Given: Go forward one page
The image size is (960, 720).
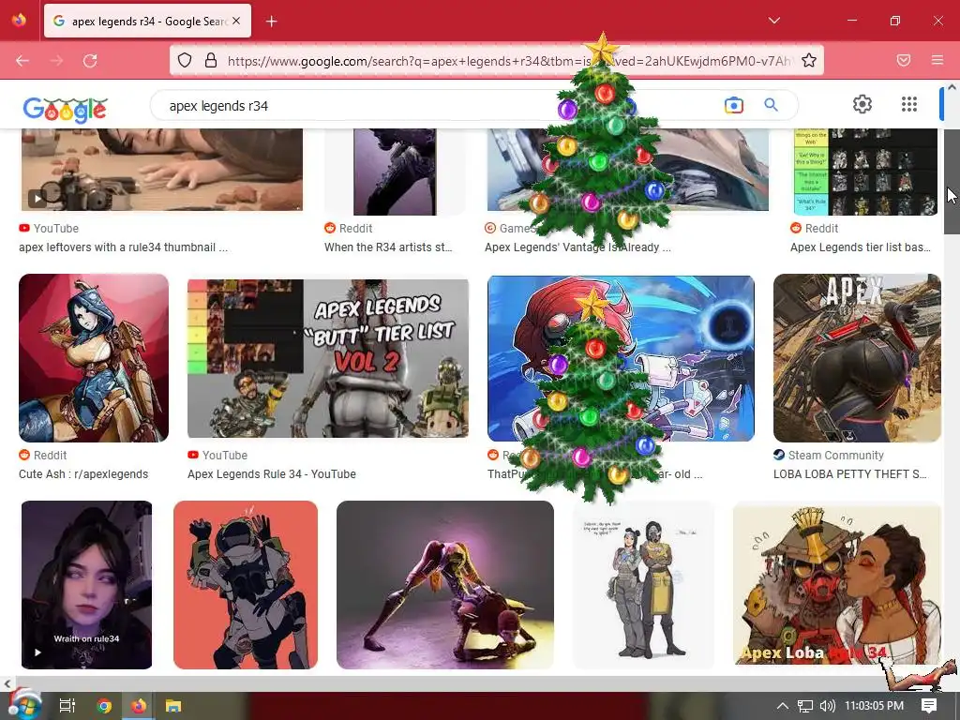Looking at the screenshot, I should [56, 61].
